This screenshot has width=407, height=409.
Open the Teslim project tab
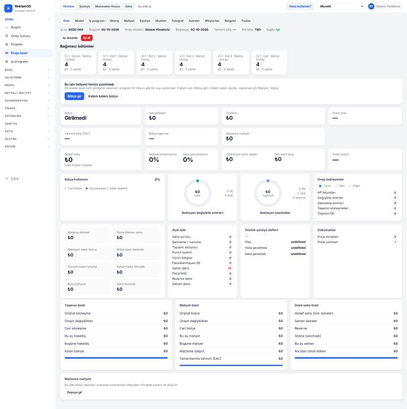click(x=246, y=21)
